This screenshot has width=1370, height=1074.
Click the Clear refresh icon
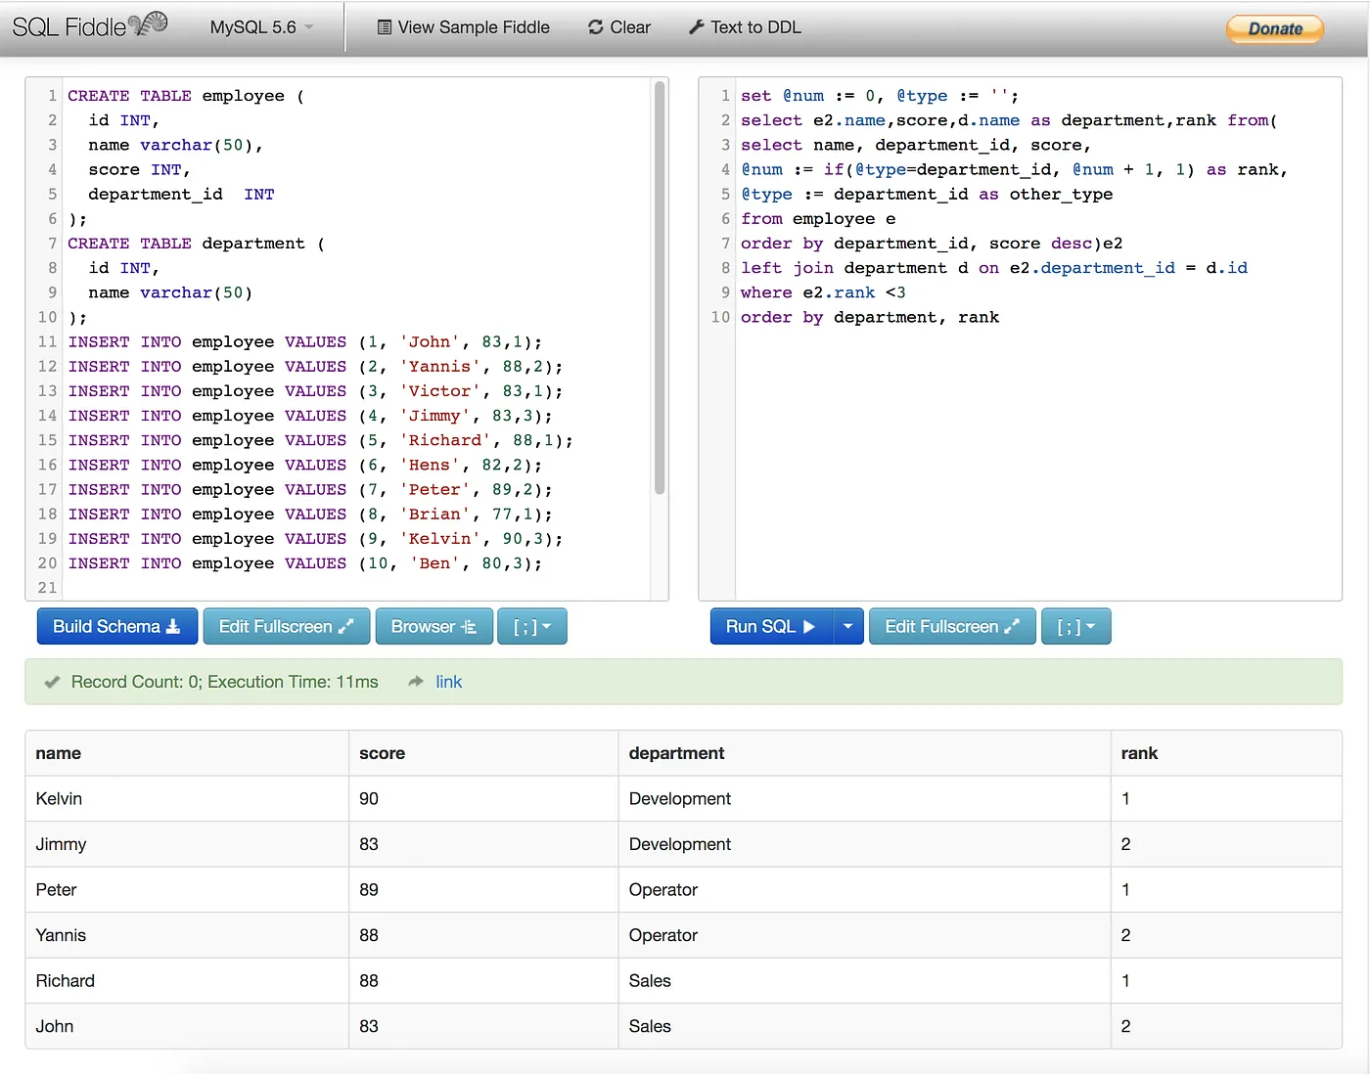595,27
